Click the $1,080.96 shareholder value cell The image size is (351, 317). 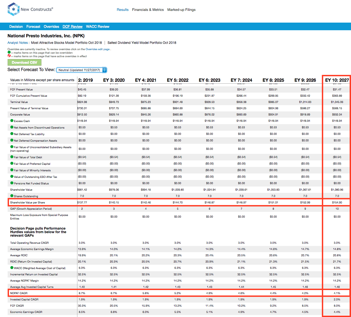(337, 190)
